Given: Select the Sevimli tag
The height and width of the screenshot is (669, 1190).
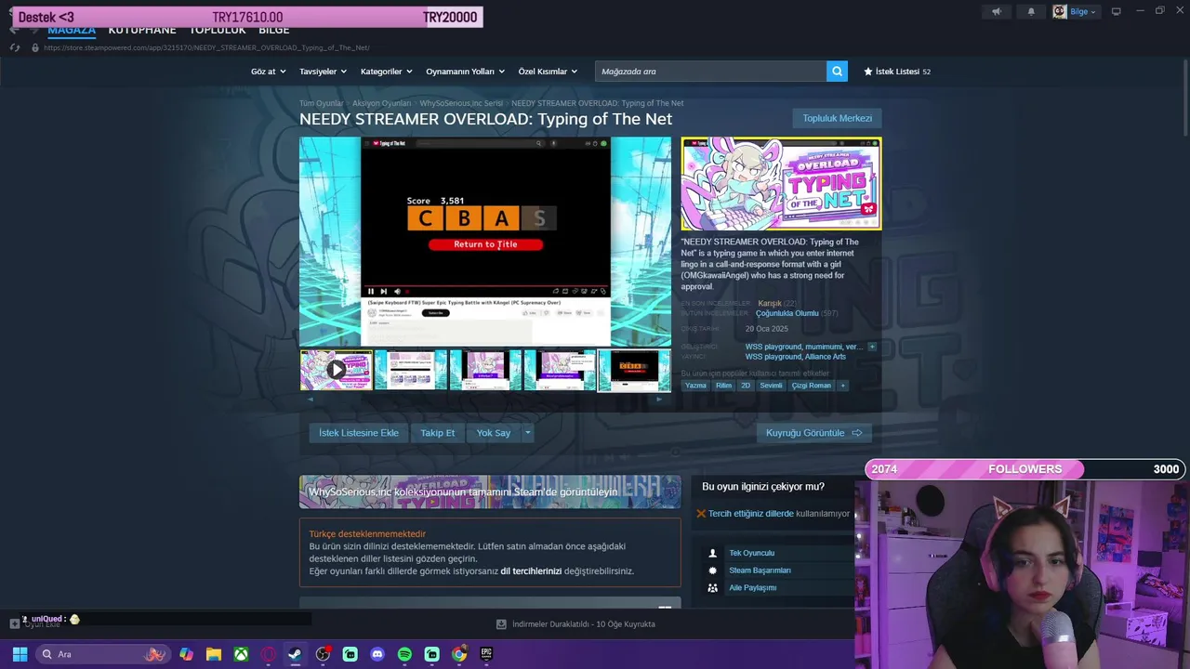Looking at the screenshot, I should coord(771,386).
